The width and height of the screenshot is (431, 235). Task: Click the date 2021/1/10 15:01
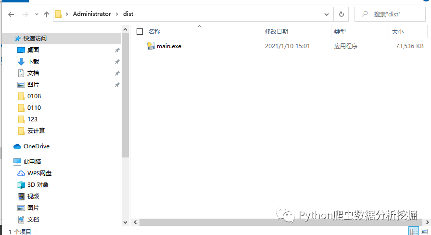[287, 46]
